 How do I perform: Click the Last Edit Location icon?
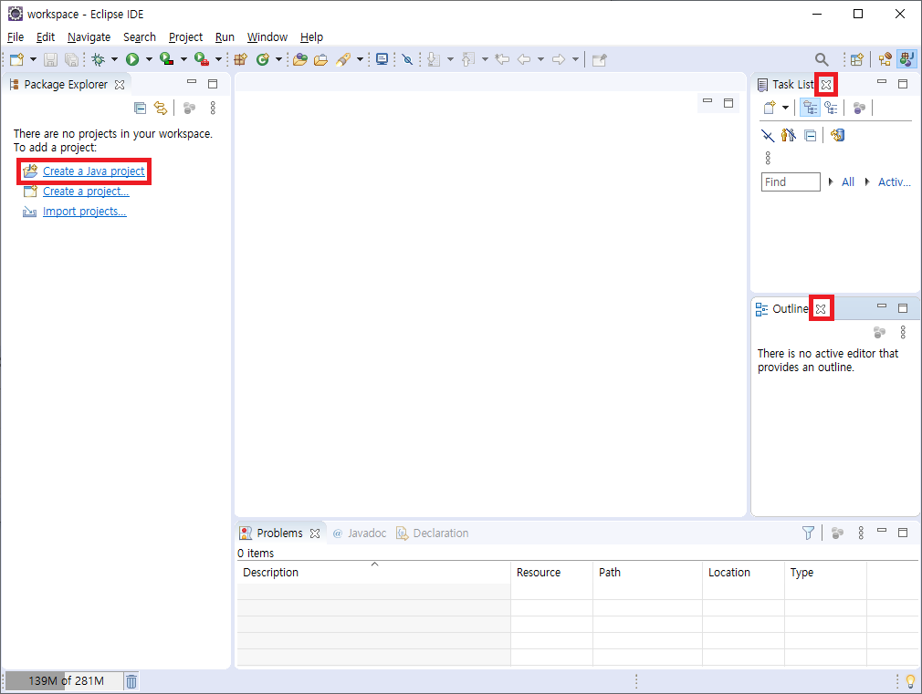[502, 59]
